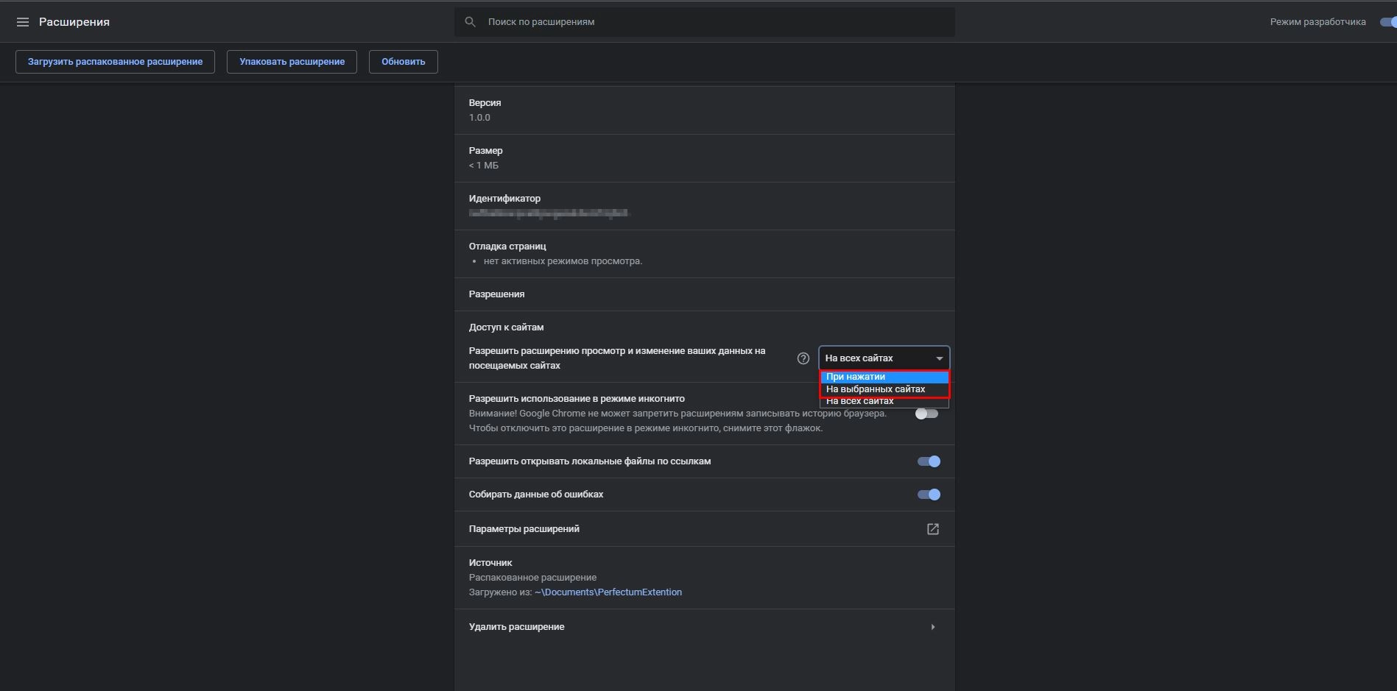The width and height of the screenshot is (1397, 691).
Task: Click the 'Обновить' button
Action: pos(404,62)
